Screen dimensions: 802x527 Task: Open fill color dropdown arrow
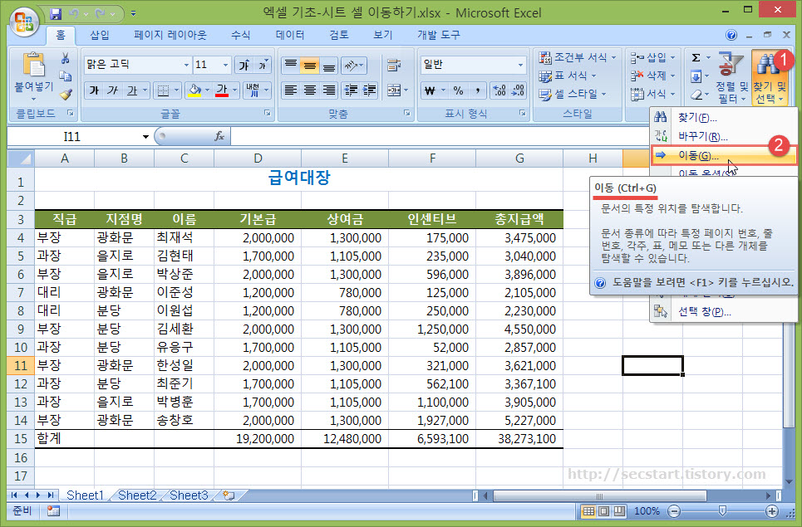[207, 91]
